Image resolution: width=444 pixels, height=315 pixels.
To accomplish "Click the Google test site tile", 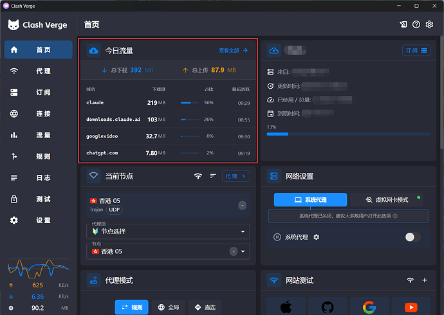I will (369, 306).
